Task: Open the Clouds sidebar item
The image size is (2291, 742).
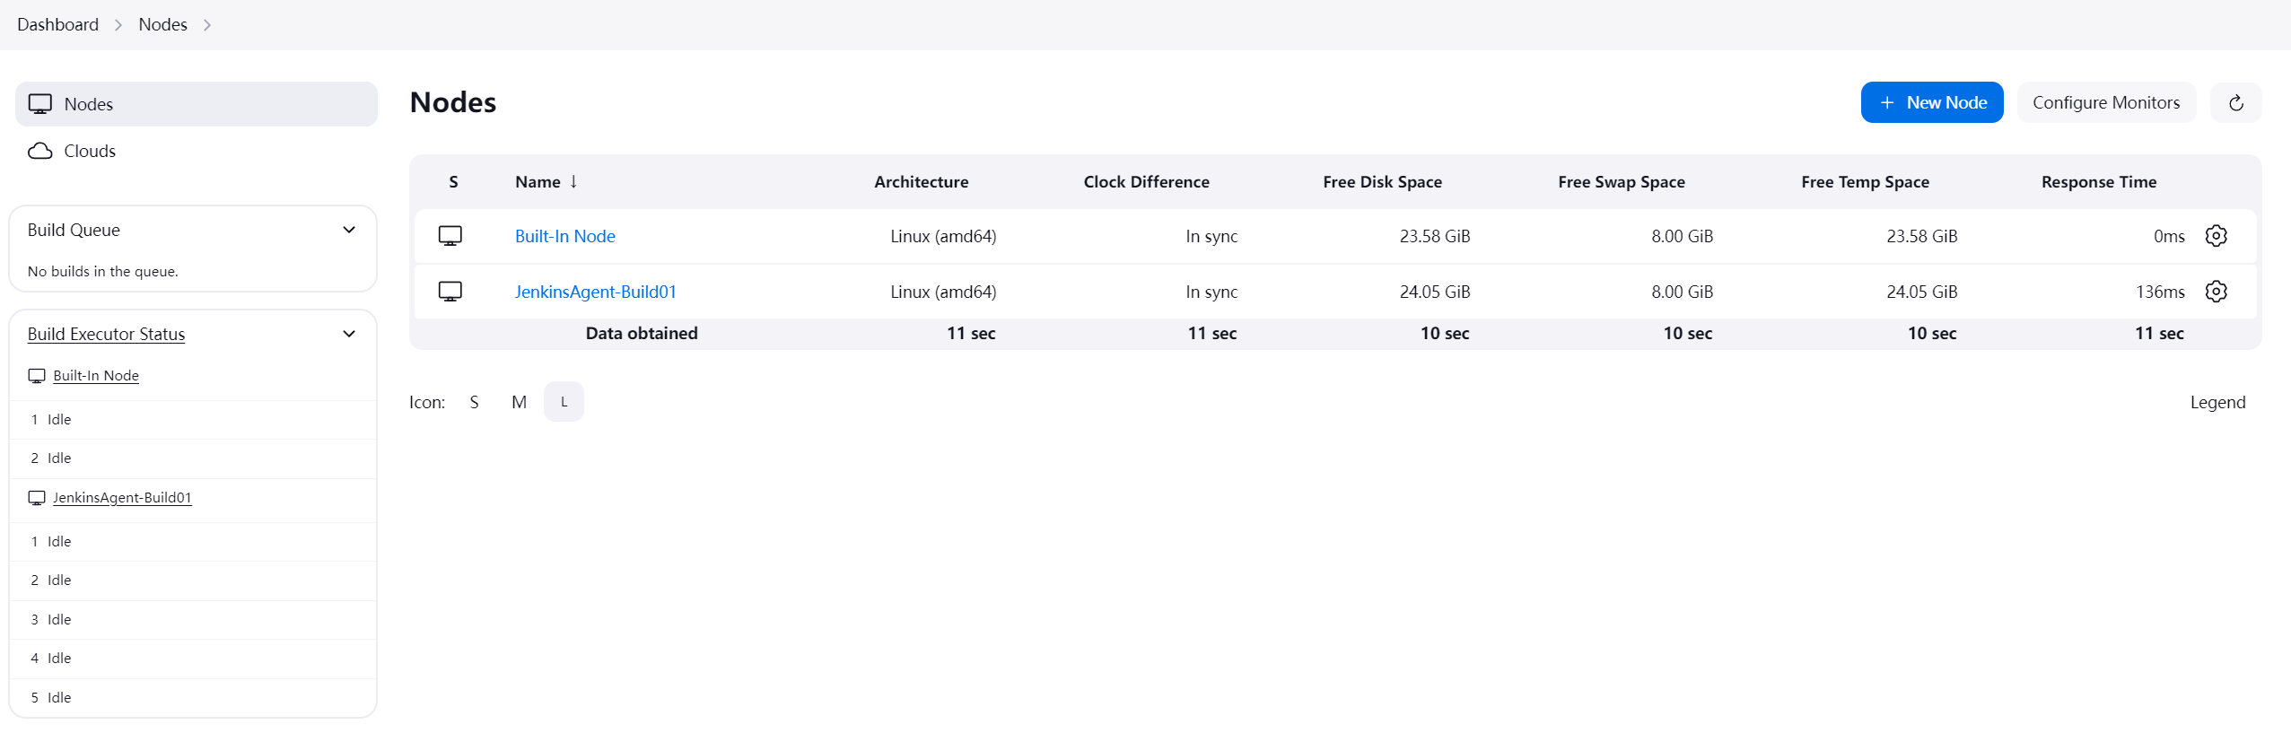Action: [x=90, y=151]
